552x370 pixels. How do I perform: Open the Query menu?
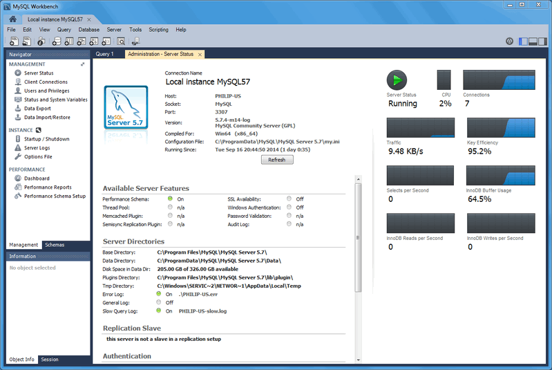pyautogui.click(x=64, y=30)
